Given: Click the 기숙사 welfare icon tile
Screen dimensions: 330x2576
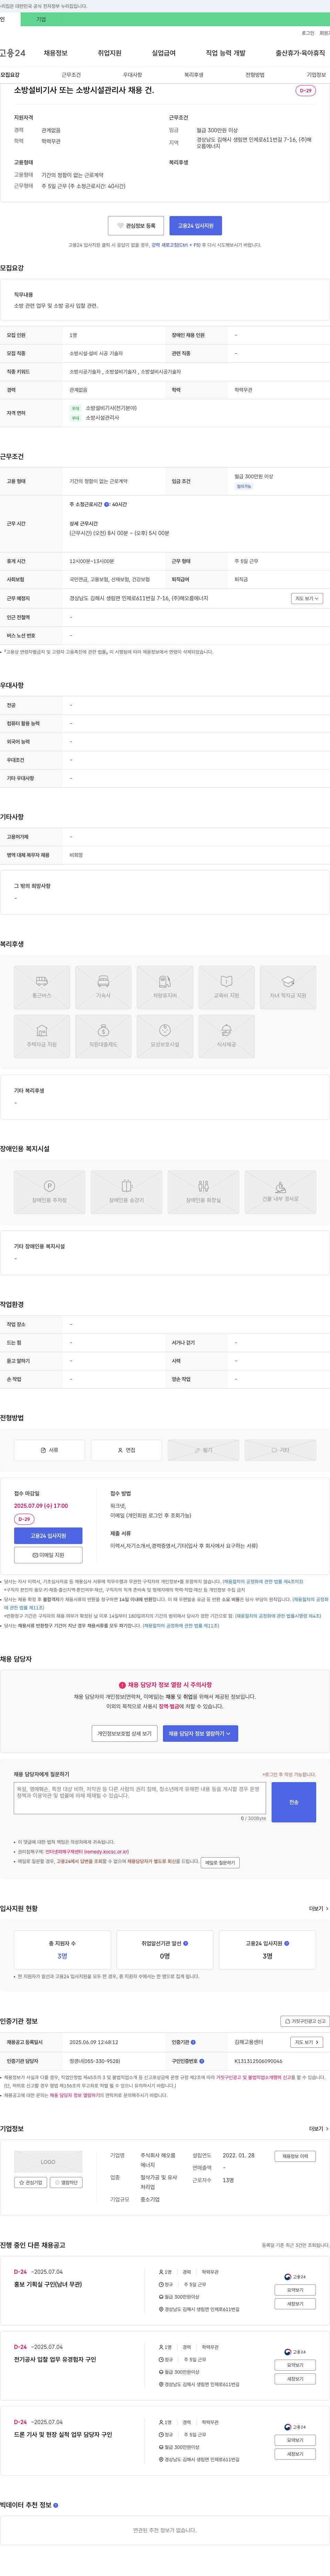Looking at the screenshot, I should pos(104,986).
